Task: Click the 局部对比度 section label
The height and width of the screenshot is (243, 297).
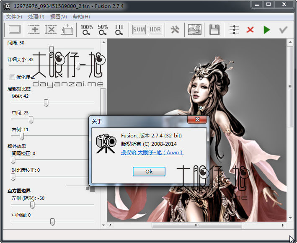Action: point(19,89)
